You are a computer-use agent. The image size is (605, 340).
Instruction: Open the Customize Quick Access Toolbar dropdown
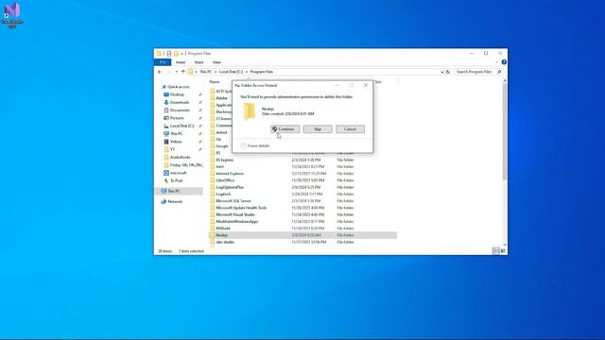click(x=181, y=54)
